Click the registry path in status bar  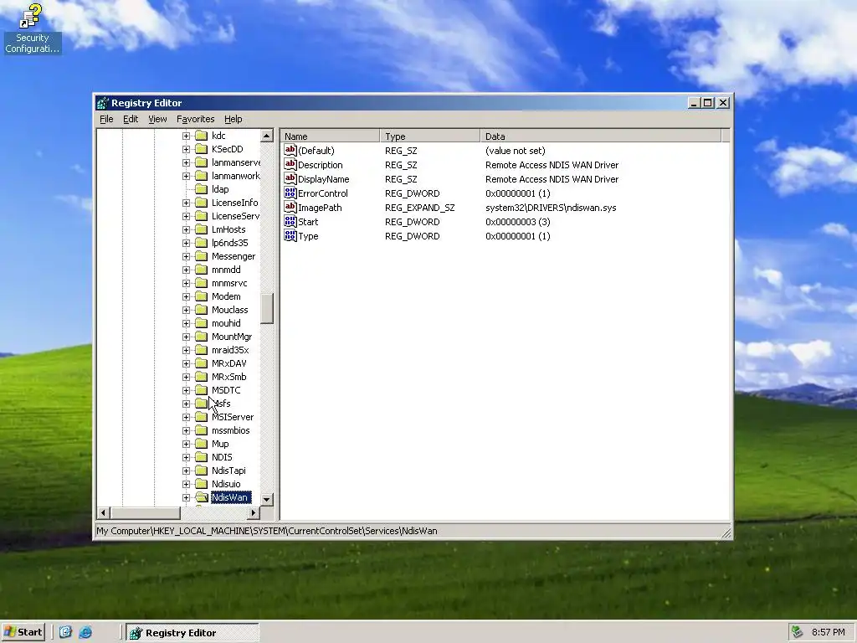[x=267, y=531]
